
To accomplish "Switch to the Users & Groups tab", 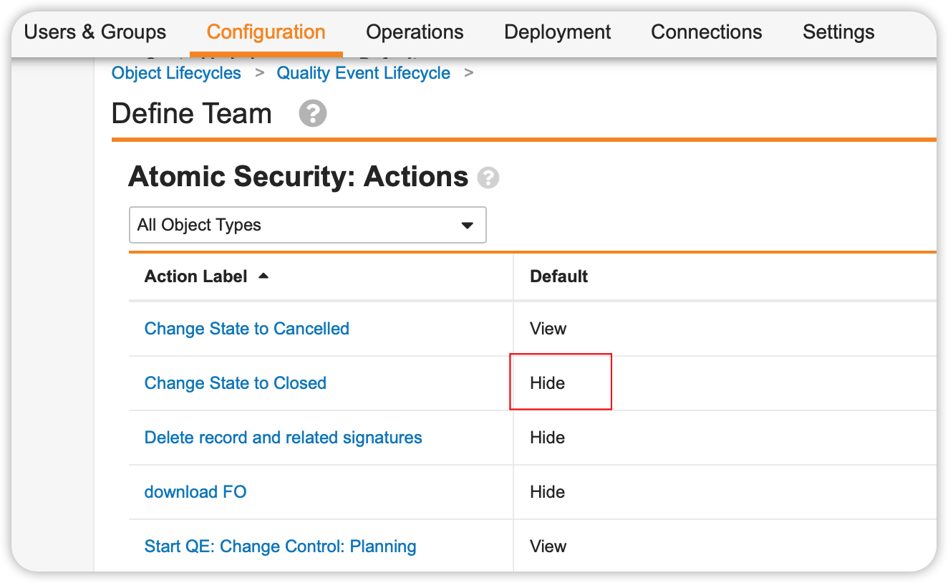I will (95, 32).
